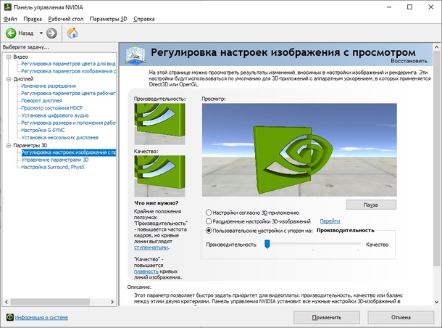The height and width of the screenshot is (328, 442).
Task: Click the NVIDIA title bar logo icon
Action: [x=8, y=7]
